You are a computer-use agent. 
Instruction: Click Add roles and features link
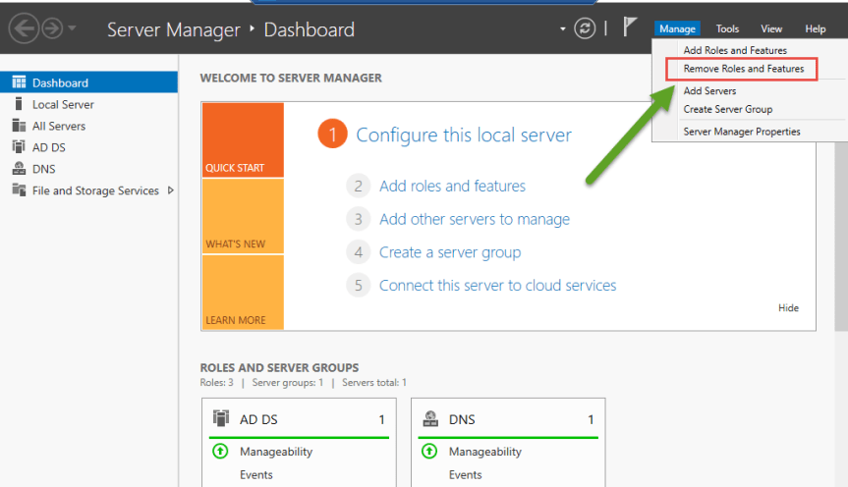[452, 186]
